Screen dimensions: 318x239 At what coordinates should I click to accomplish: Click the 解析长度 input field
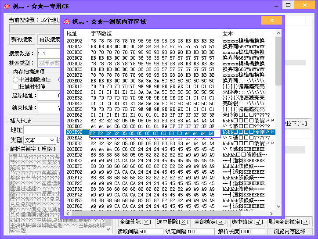click(x=251, y=232)
